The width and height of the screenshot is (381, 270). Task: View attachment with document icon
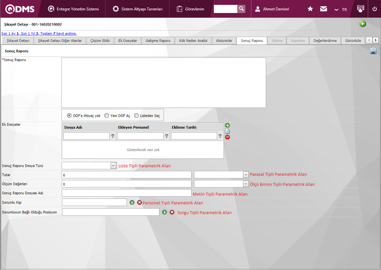click(227, 131)
